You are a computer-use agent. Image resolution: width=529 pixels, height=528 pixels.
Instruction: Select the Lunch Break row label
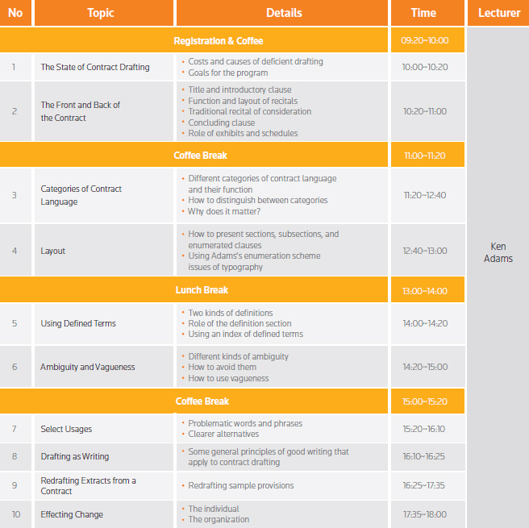point(202,290)
